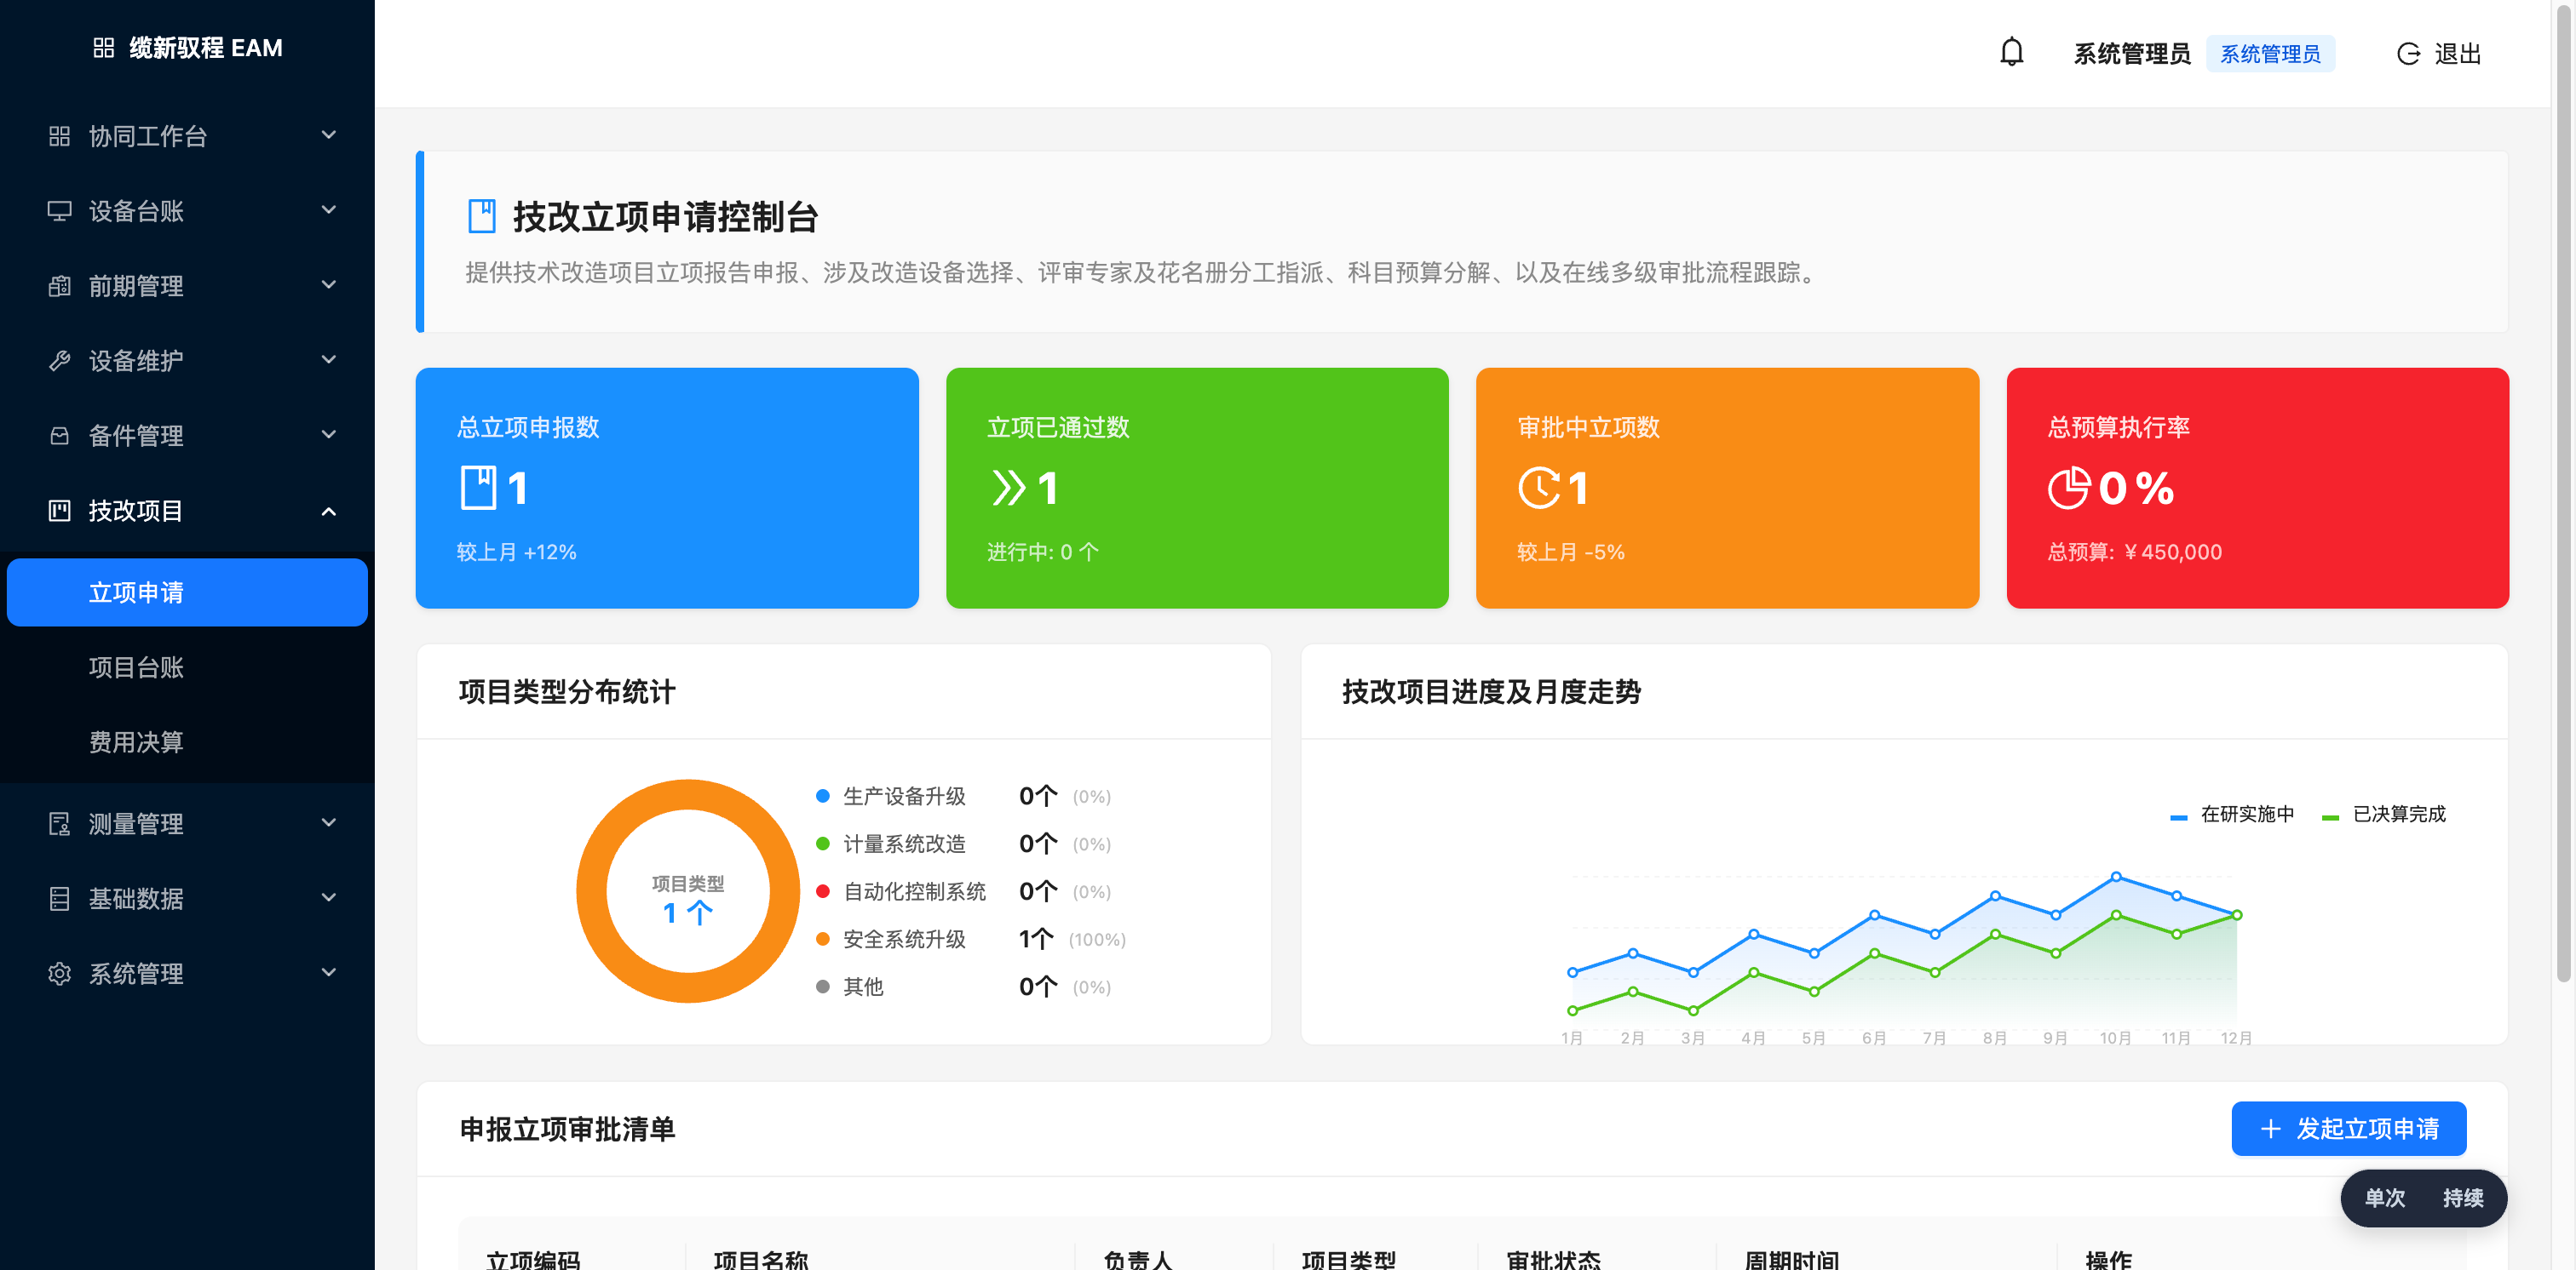2576x1270 pixels.
Task: Click the orange donut chart ring
Action: (x=688, y=795)
